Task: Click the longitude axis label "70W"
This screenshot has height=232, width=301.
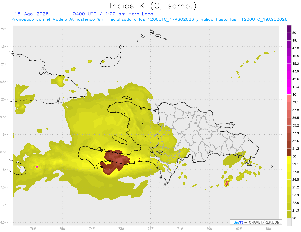Action: click(209, 229)
